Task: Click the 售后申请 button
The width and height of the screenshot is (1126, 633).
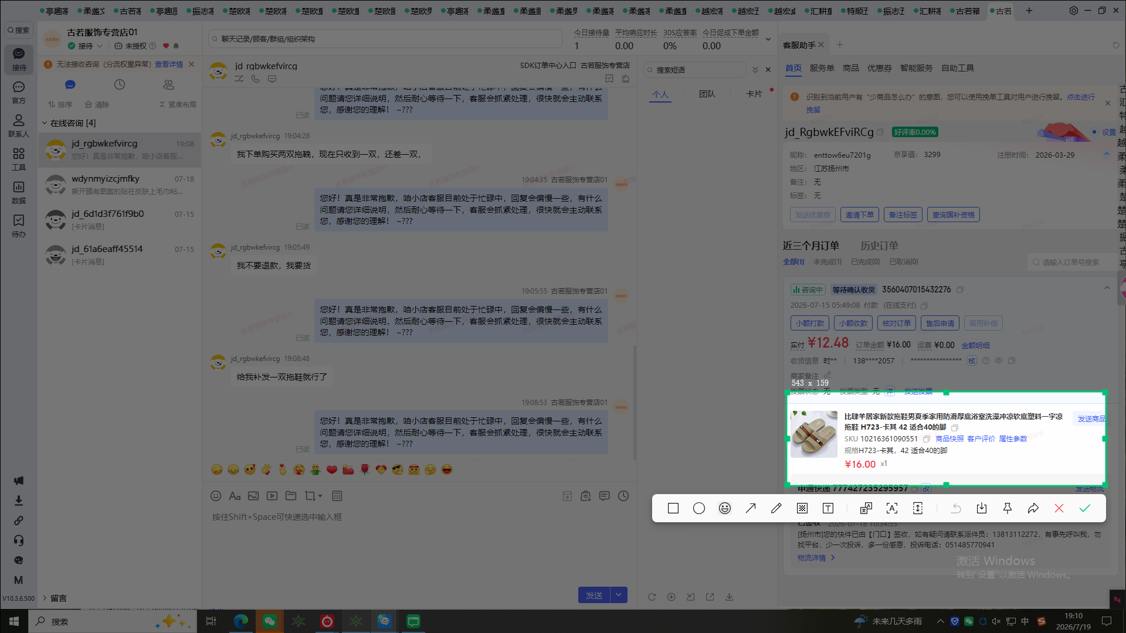Action: tap(940, 323)
